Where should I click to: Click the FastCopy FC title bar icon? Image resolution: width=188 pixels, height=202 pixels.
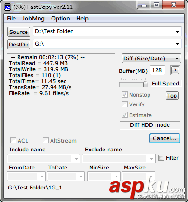[7, 7]
